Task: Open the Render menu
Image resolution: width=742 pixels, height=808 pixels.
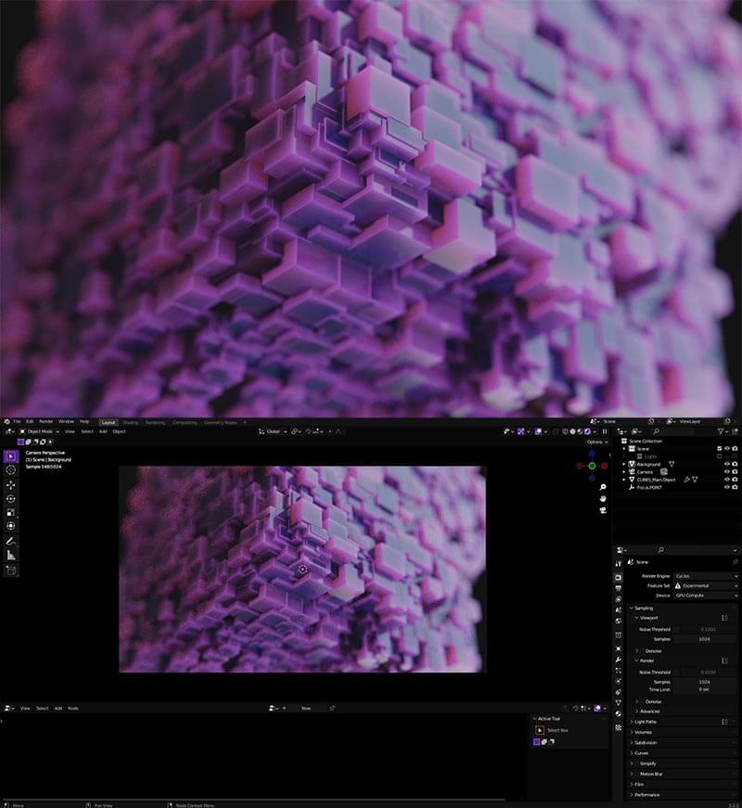Action: (x=45, y=421)
